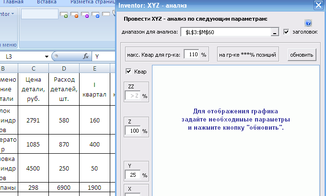This screenshot has height=196, width=326.
Task: Click the Цена детали, руб. header cell
Action: pyautogui.click(x=33, y=89)
